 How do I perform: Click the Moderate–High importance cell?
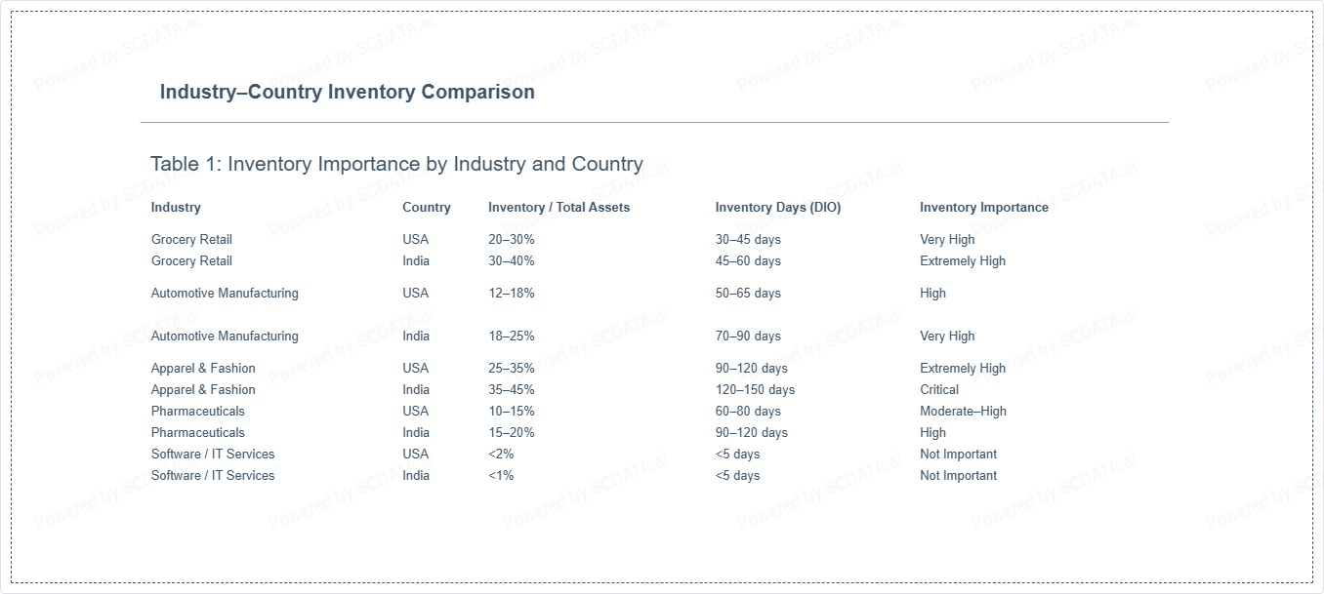pos(963,411)
